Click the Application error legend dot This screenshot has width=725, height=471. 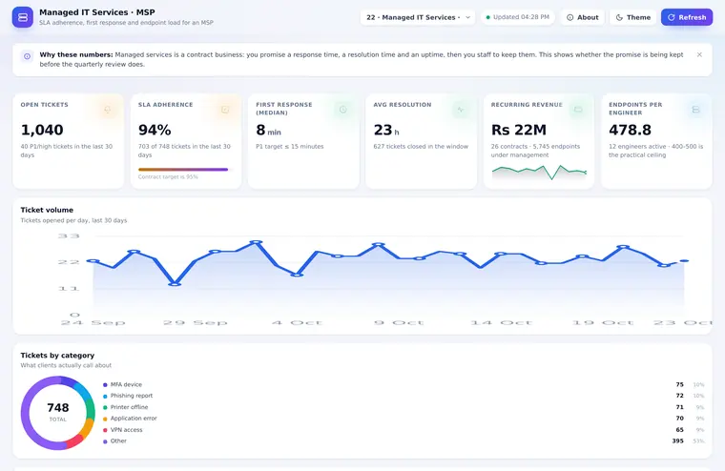coord(105,419)
